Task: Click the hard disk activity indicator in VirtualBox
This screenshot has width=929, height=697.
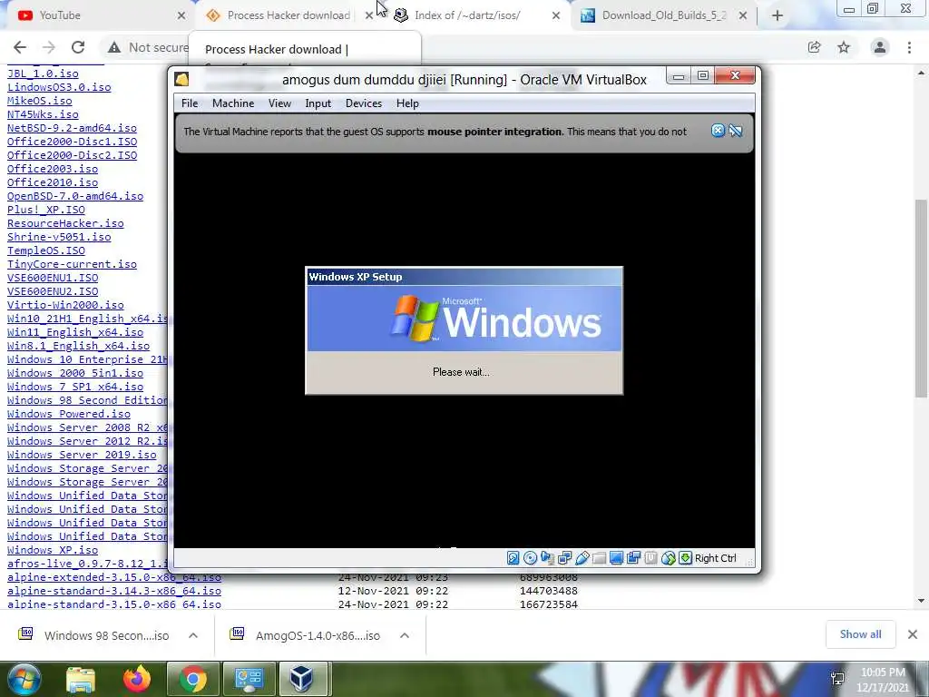Action: (513, 558)
